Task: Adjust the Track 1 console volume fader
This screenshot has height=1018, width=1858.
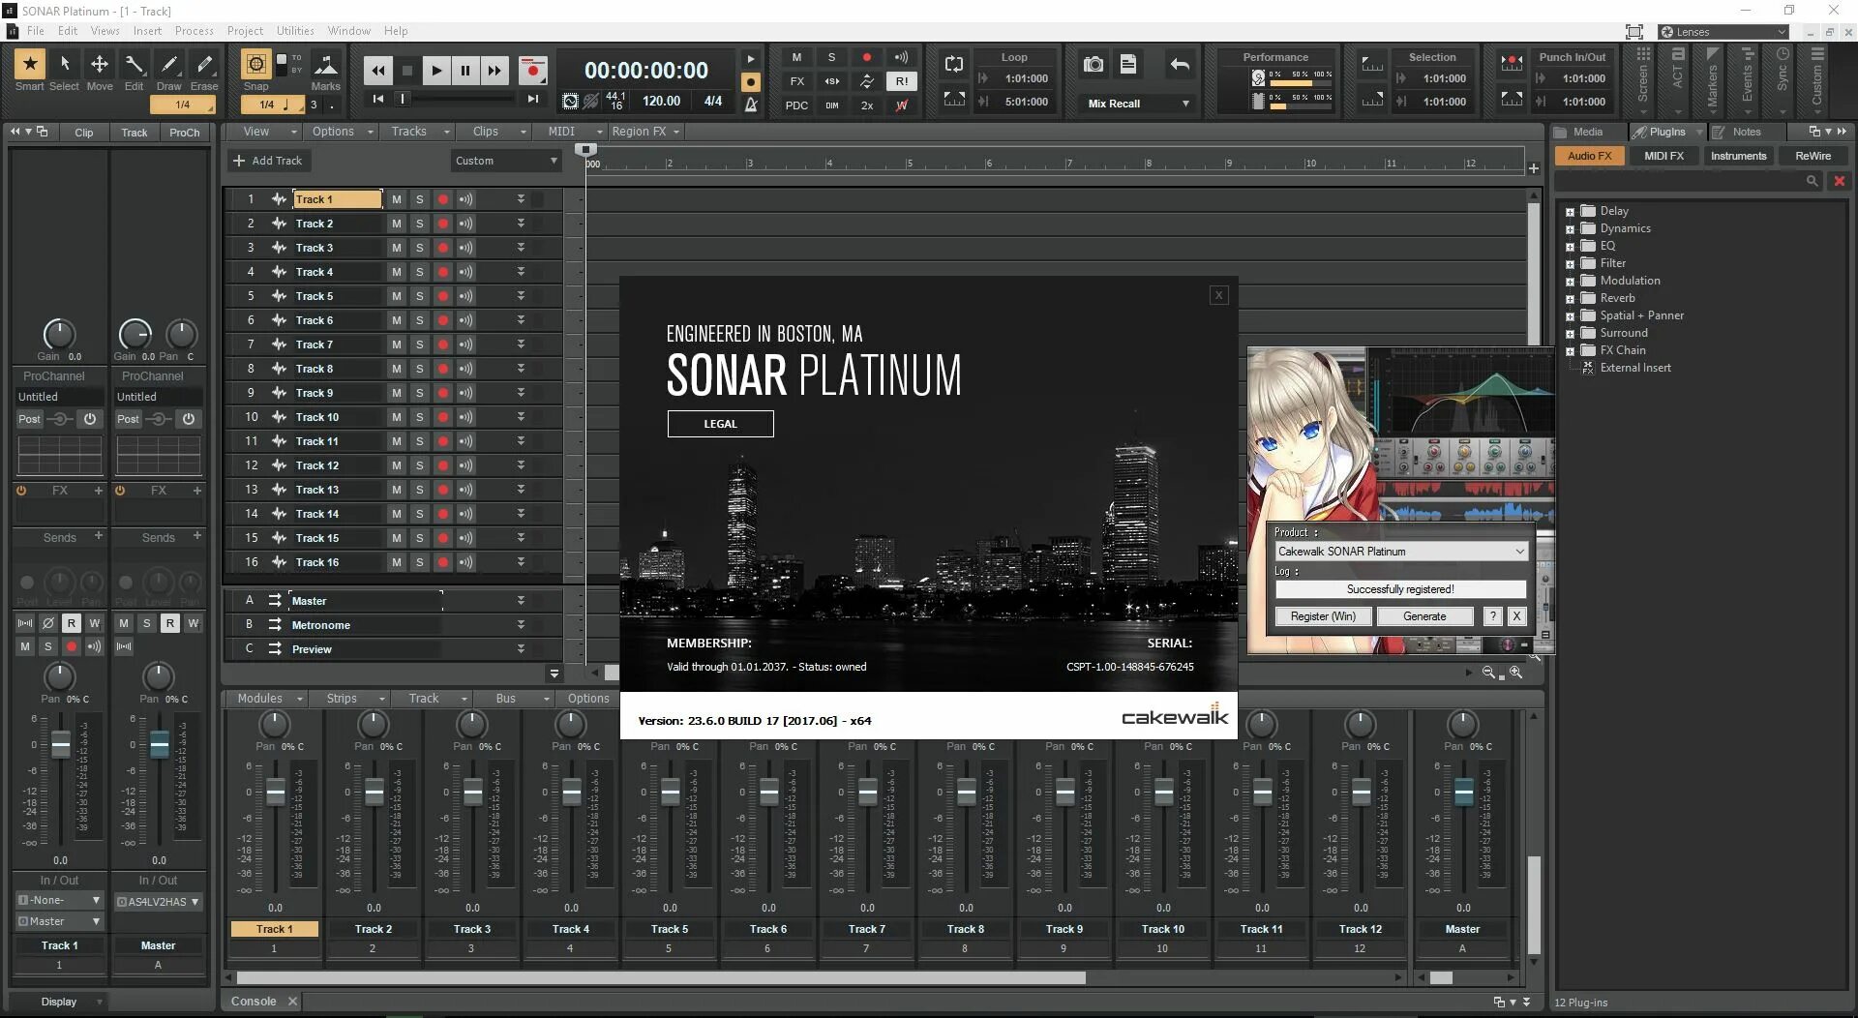Action: pos(276,793)
